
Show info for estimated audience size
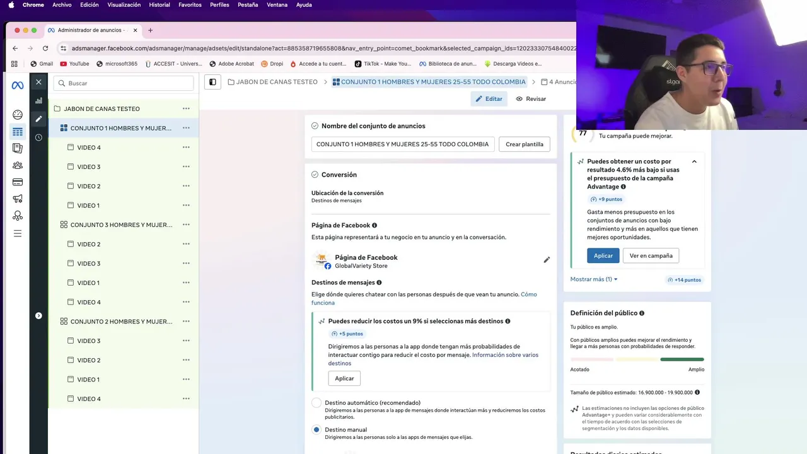tap(697, 392)
